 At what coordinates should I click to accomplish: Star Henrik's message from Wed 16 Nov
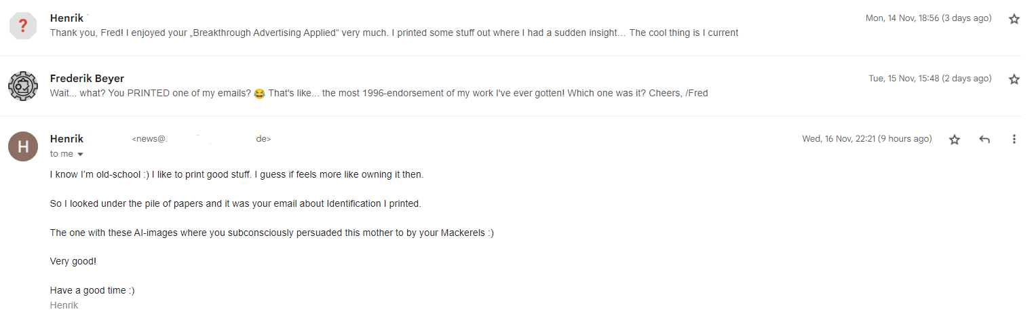[x=955, y=139]
